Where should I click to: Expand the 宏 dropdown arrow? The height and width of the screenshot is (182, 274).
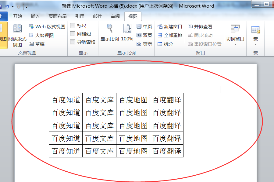coord(255,45)
